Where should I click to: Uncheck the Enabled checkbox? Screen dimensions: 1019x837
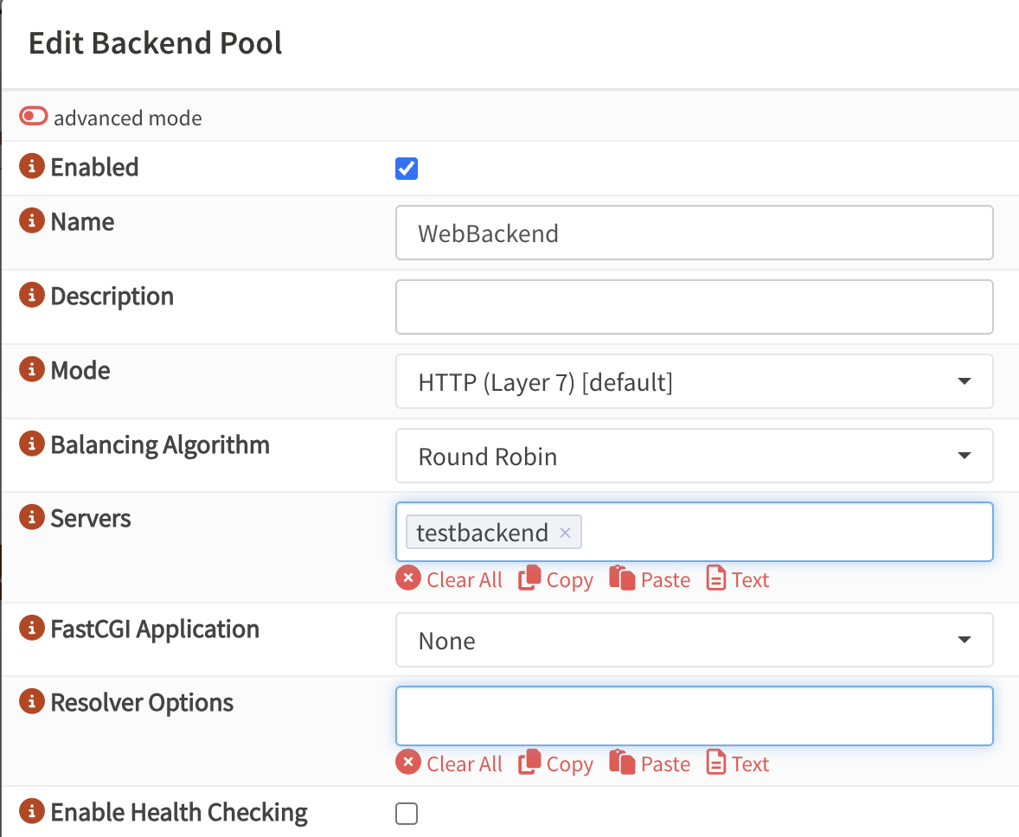pyautogui.click(x=406, y=169)
